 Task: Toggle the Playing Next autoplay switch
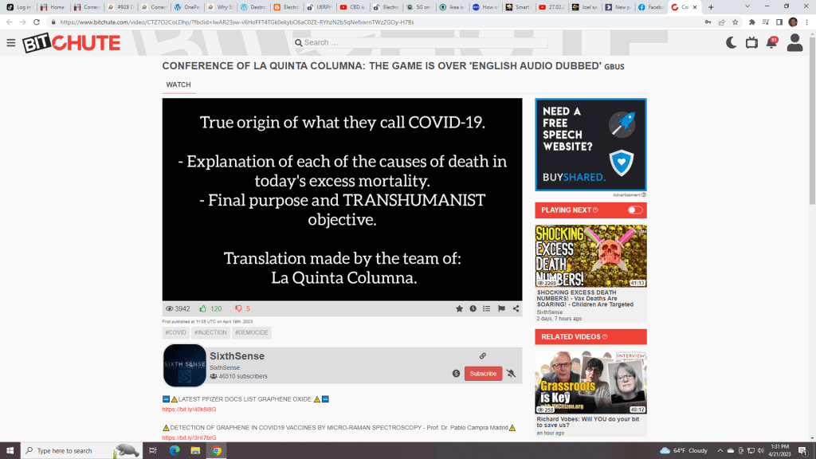coord(634,210)
